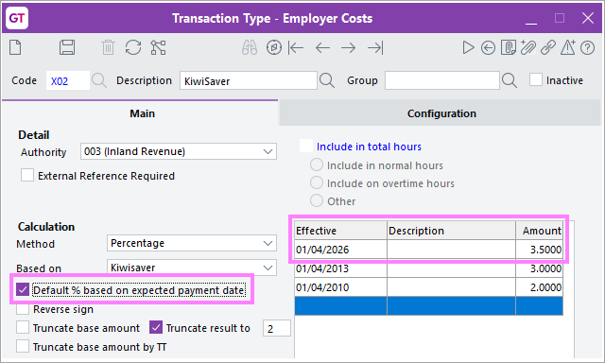
Task: Select the 01/04/2013 effective date cell
Action: (x=340, y=268)
